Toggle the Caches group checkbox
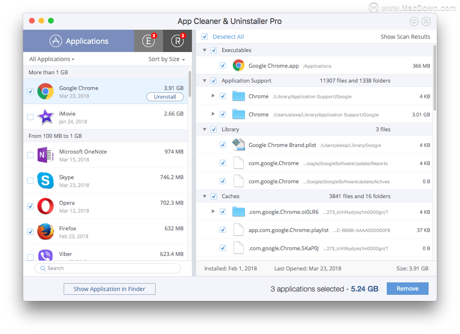 click(214, 196)
